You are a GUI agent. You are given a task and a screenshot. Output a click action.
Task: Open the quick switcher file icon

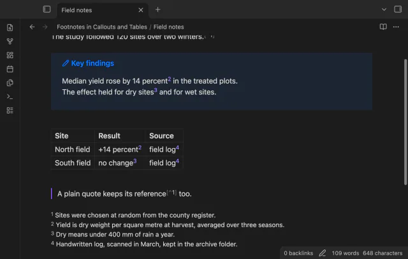pos(10,27)
